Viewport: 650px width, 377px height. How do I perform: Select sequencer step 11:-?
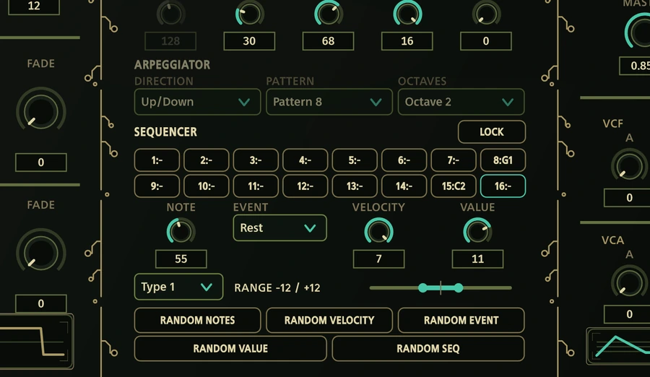click(x=256, y=186)
